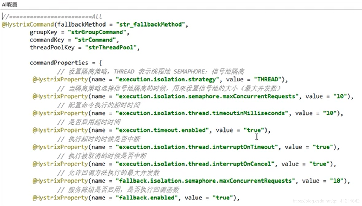Select the "str_fallbackMethod" string
The height and width of the screenshot is (206, 362).
click(x=150, y=24)
